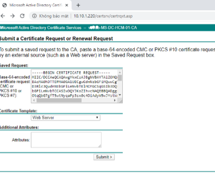Click the browser back arrow
Image resolution: width=215 pixels, height=181 pixels.
point(3,16)
